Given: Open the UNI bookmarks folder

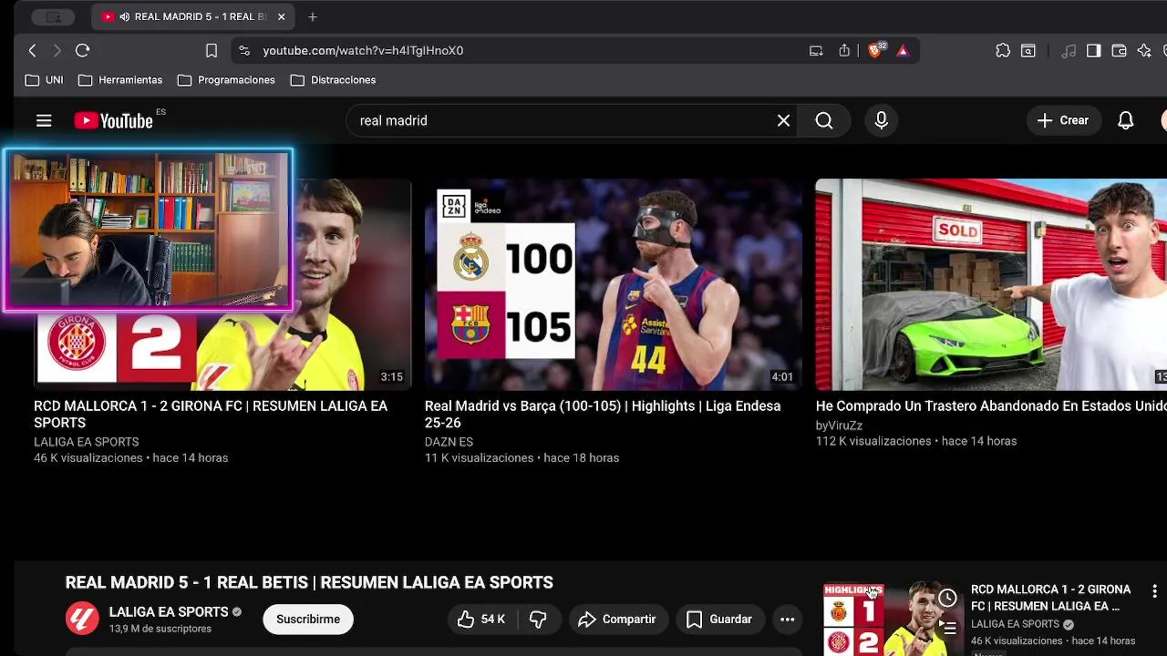Looking at the screenshot, I should click(x=44, y=80).
